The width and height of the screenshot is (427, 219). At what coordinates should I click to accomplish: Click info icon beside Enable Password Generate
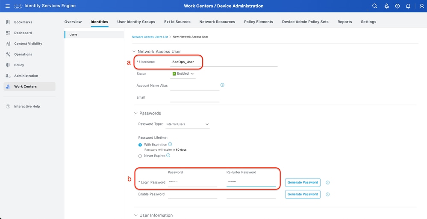[327, 194]
